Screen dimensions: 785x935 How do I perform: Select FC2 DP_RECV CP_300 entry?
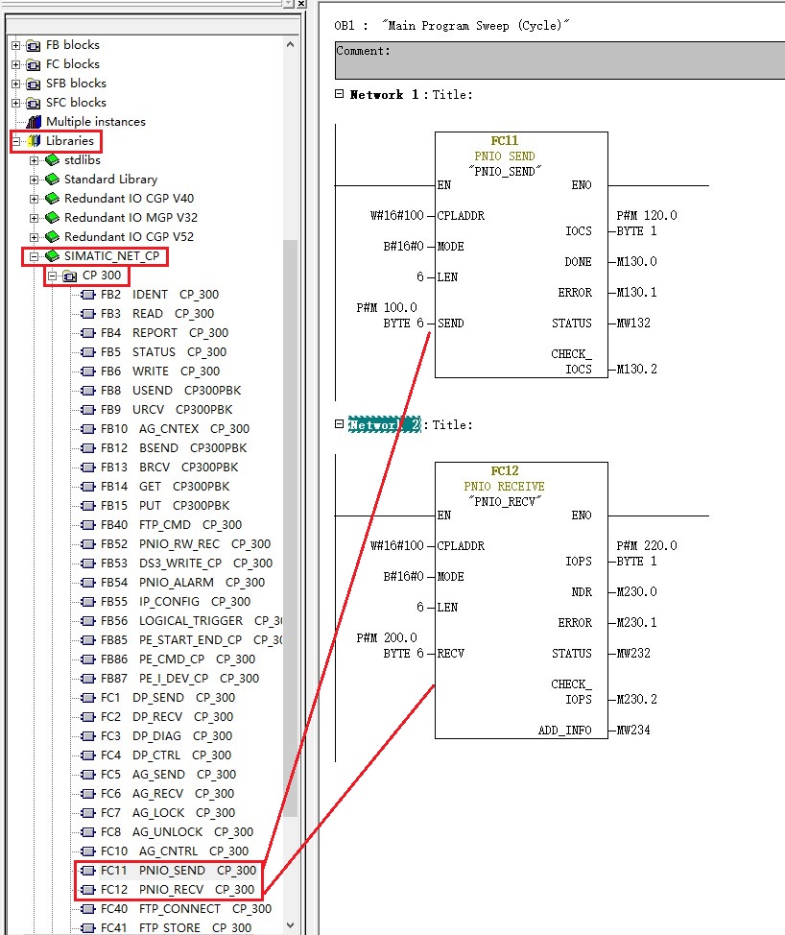tap(167, 717)
